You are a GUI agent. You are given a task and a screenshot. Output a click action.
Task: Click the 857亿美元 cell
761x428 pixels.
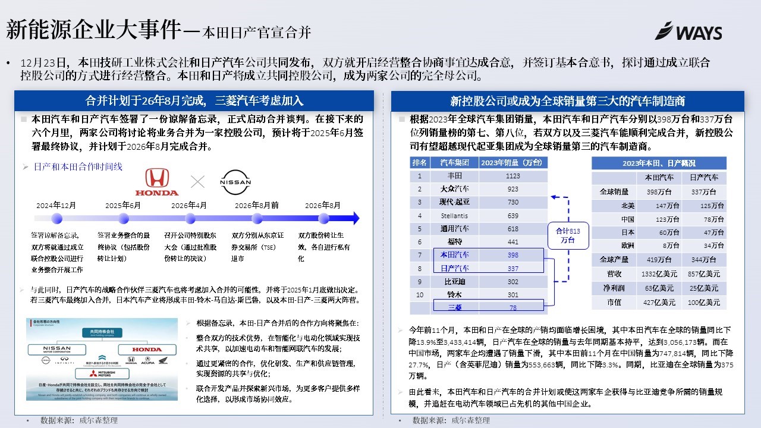[704, 274]
